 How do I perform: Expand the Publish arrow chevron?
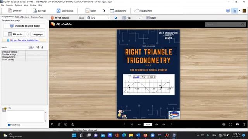pyautogui.click(x=104, y=11)
